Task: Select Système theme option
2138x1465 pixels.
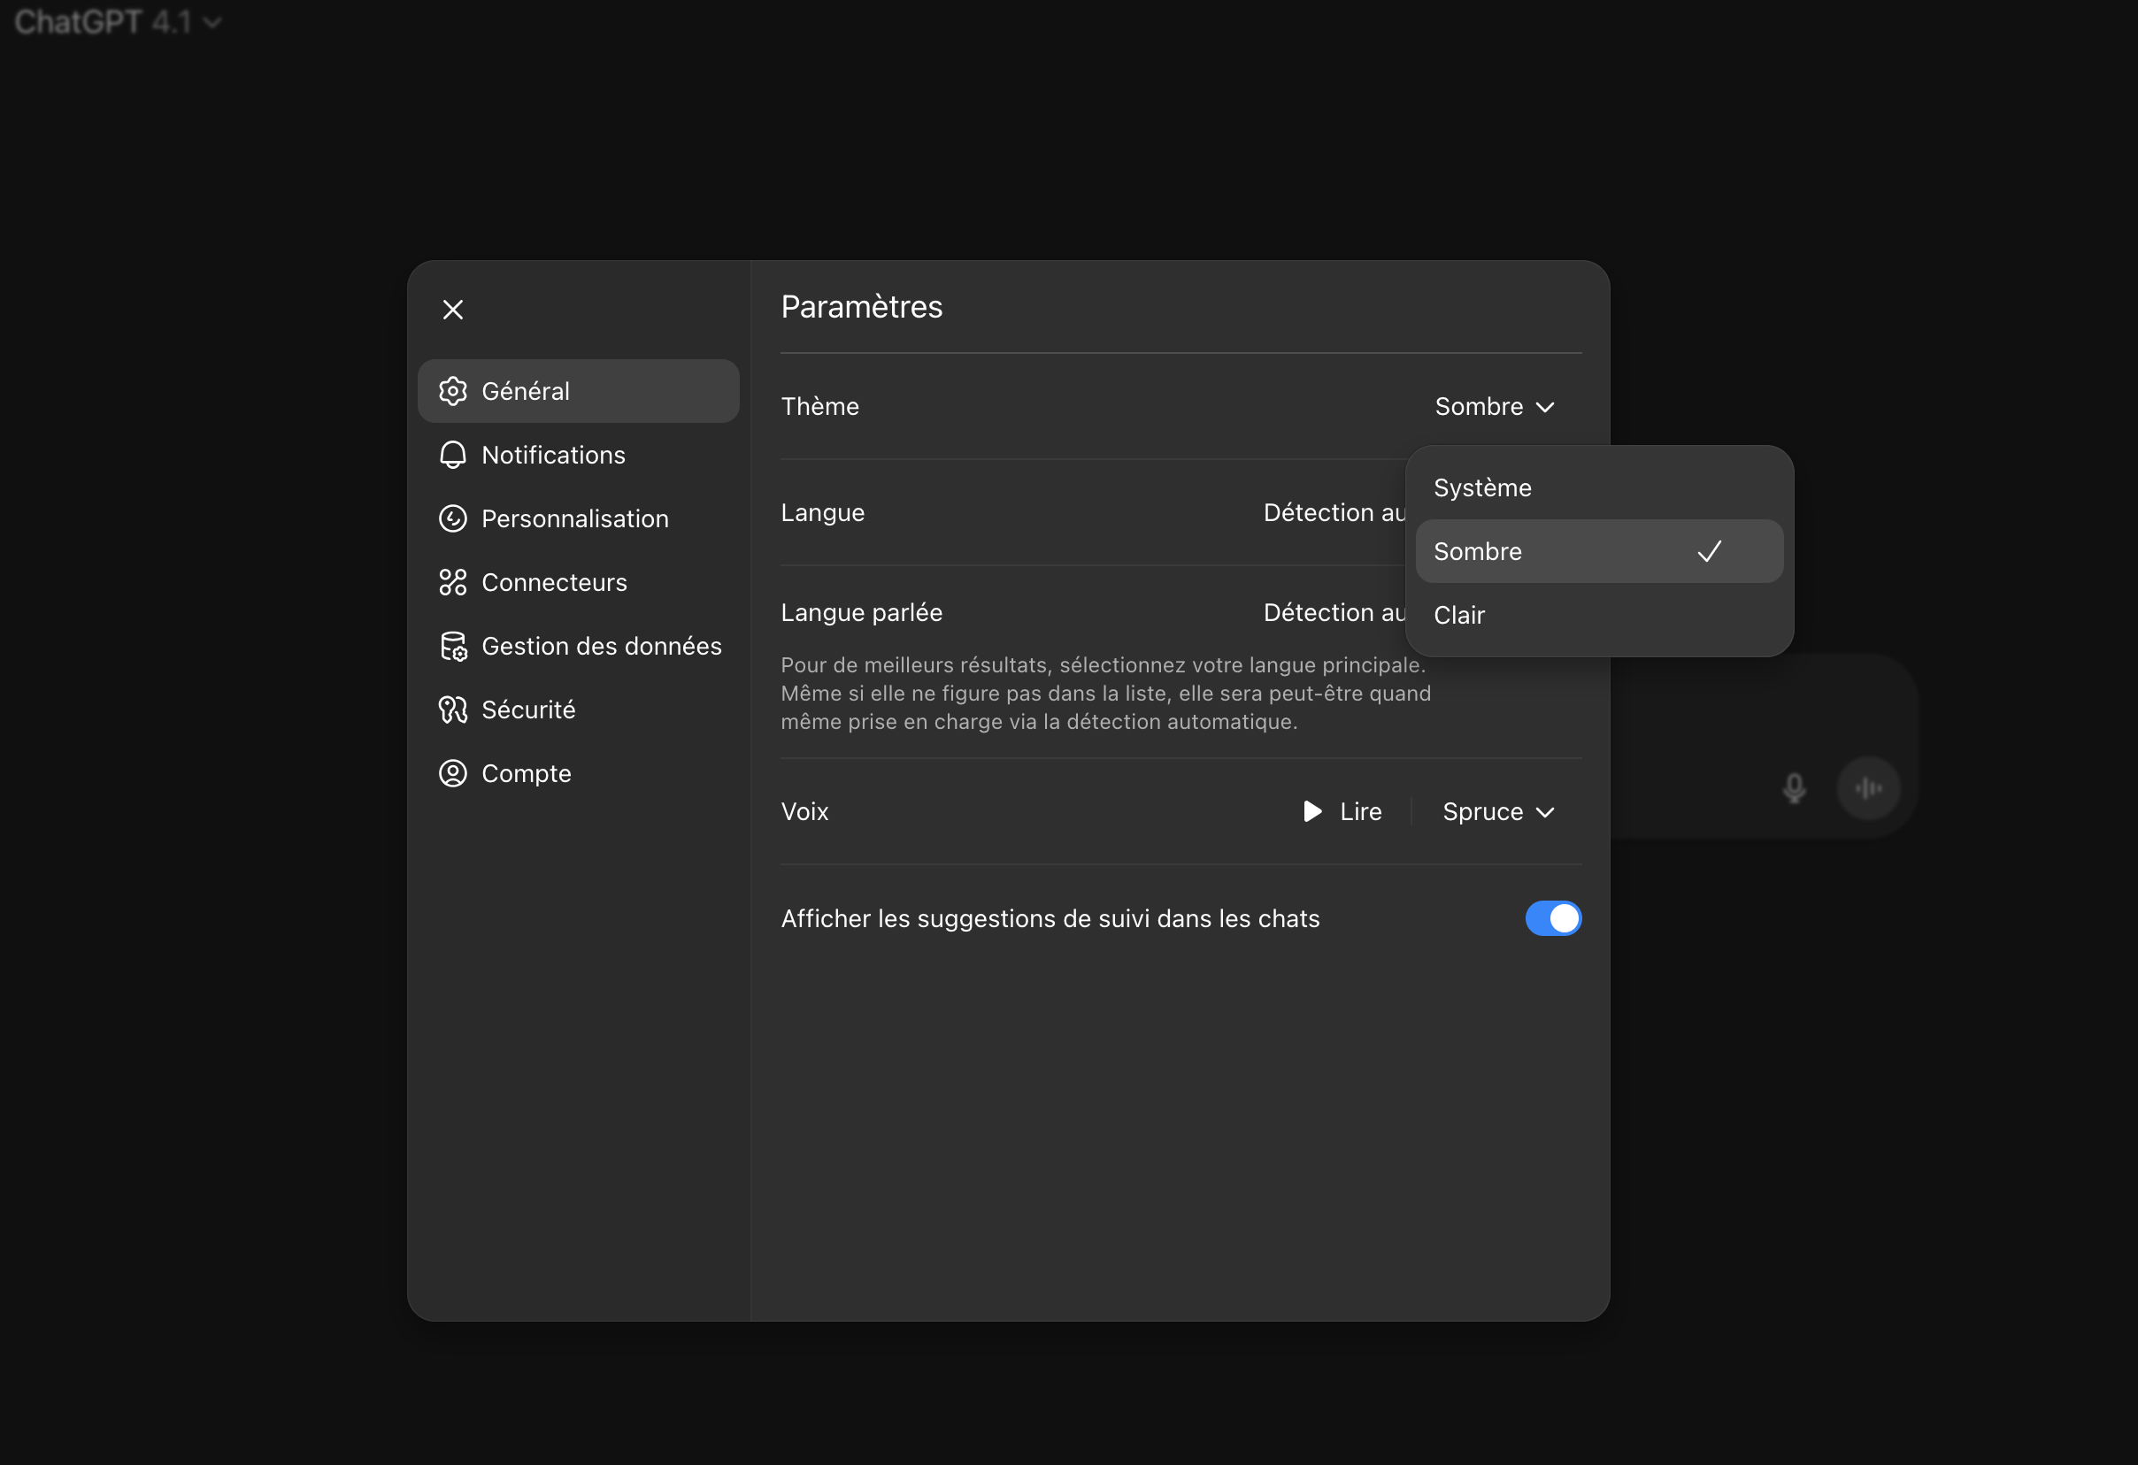Action: point(1599,487)
